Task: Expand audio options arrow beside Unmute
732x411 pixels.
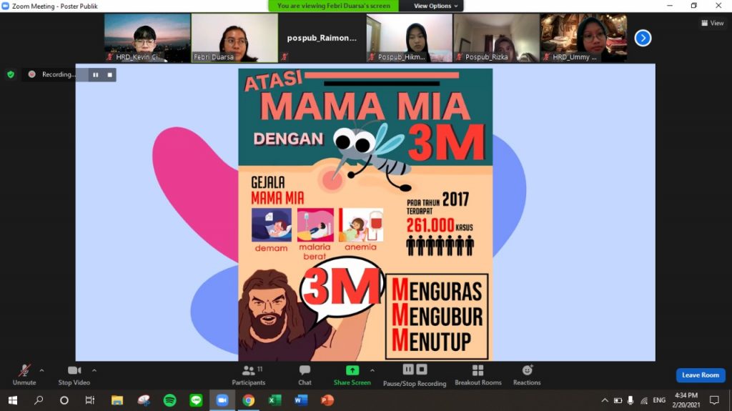Action: pyautogui.click(x=41, y=370)
